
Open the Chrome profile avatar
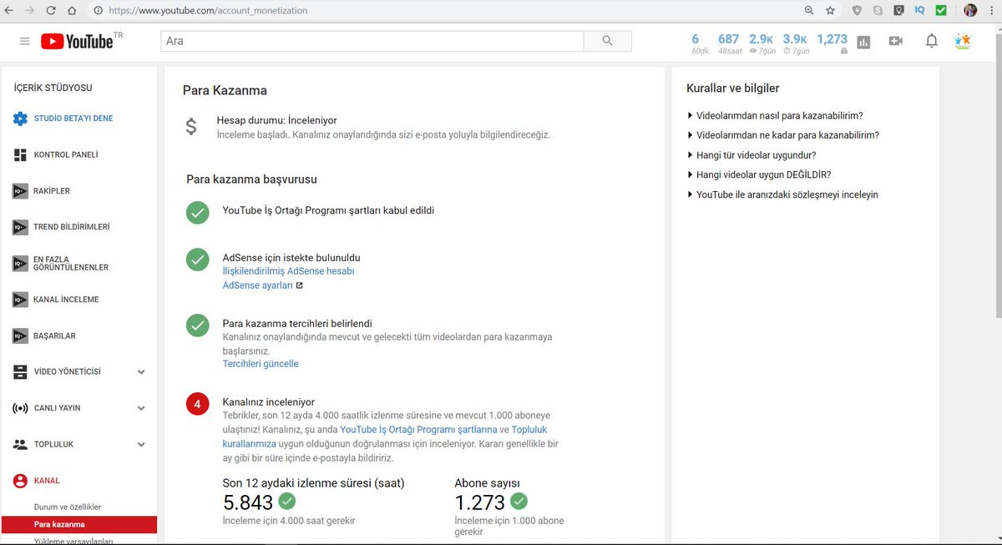pyautogui.click(x=970, y=11)
